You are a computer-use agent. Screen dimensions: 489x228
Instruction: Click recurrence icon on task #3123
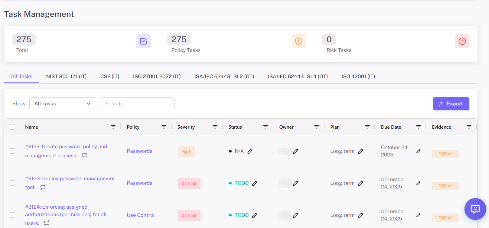coord(43,187)
